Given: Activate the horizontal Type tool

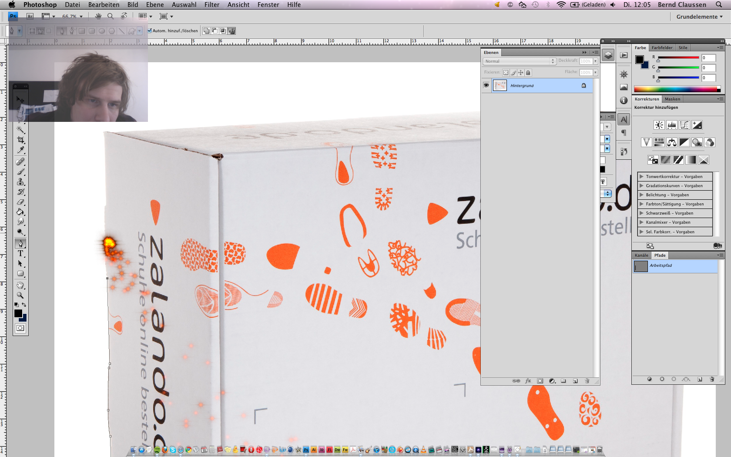Looking at the screenshot, I should 20,253.
